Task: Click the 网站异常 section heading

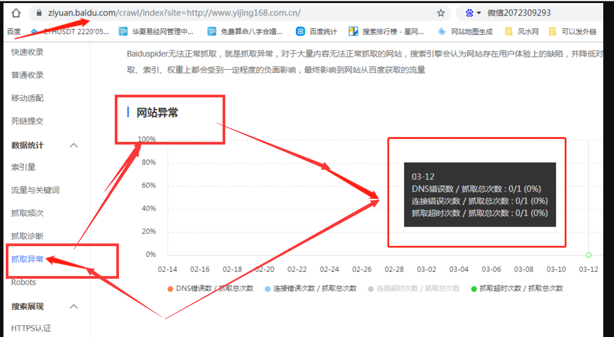Action: point(157,113)
